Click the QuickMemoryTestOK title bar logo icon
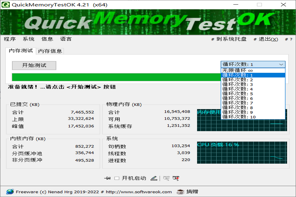 pyautogui.click(x=6, y=5)
